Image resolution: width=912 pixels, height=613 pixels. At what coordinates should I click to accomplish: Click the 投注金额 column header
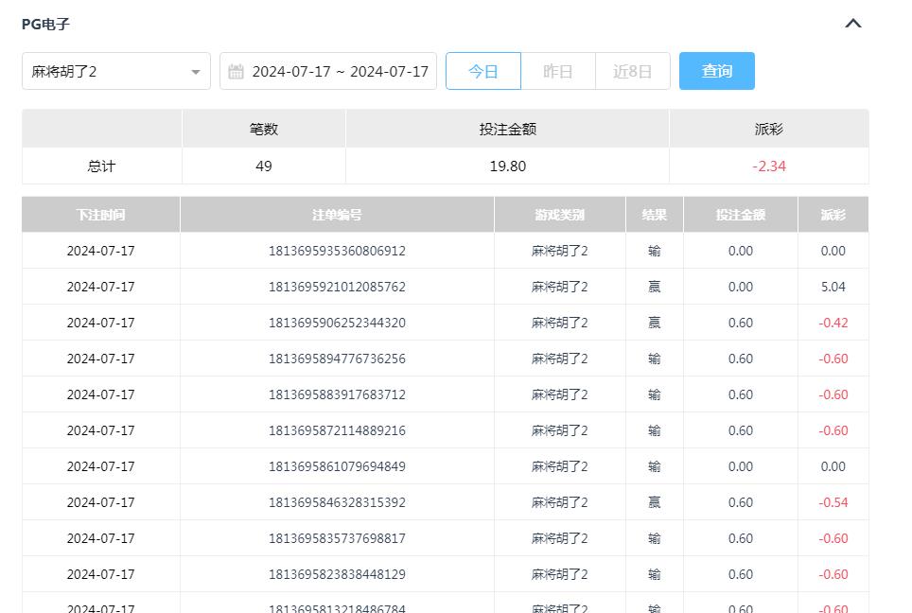coord(741,214)
